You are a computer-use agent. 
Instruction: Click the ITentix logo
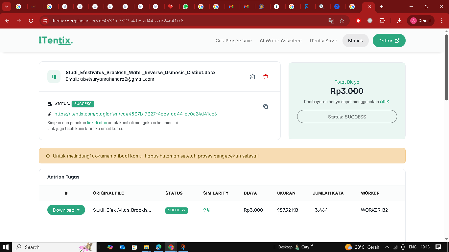click(x=56, y=41)
